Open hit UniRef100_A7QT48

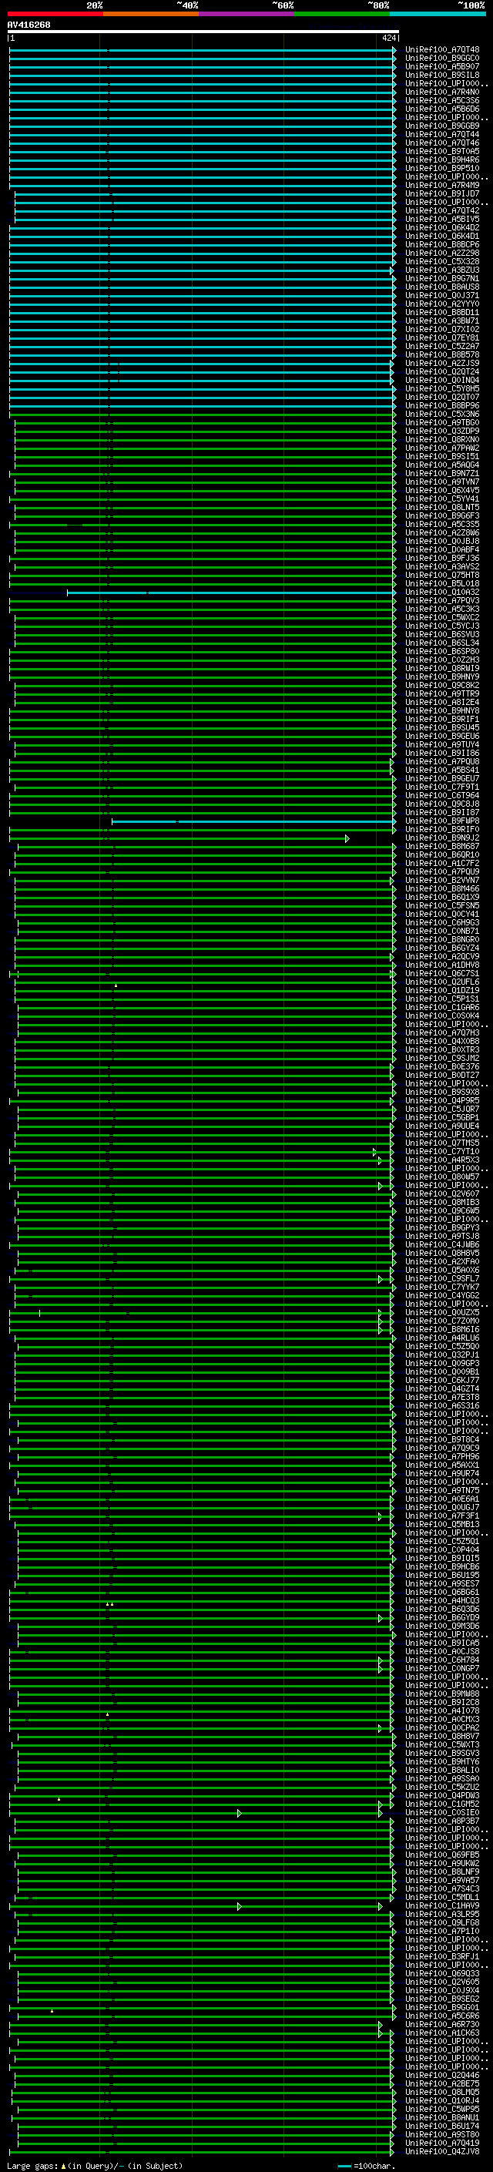point(442,50)
